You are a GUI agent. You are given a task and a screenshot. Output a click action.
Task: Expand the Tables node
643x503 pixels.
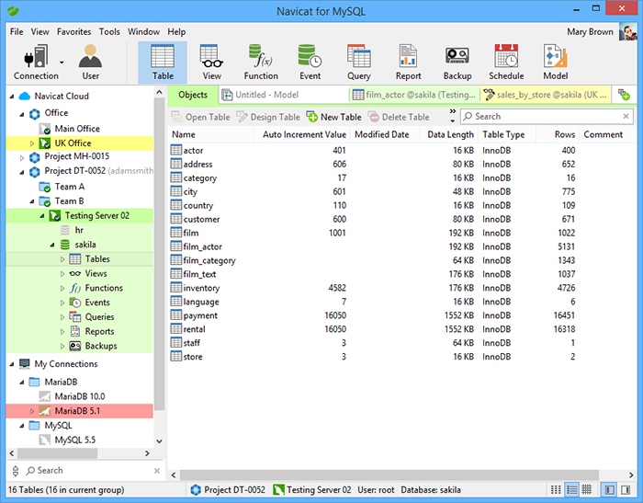pos(62,259)
